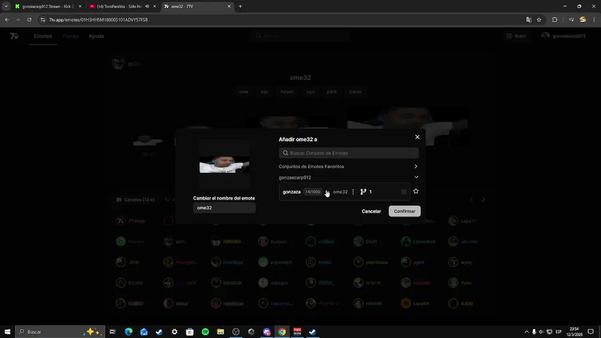Open Spotify from taskbar
This screenshot has height=338, width=601.
tap(205, 332)
